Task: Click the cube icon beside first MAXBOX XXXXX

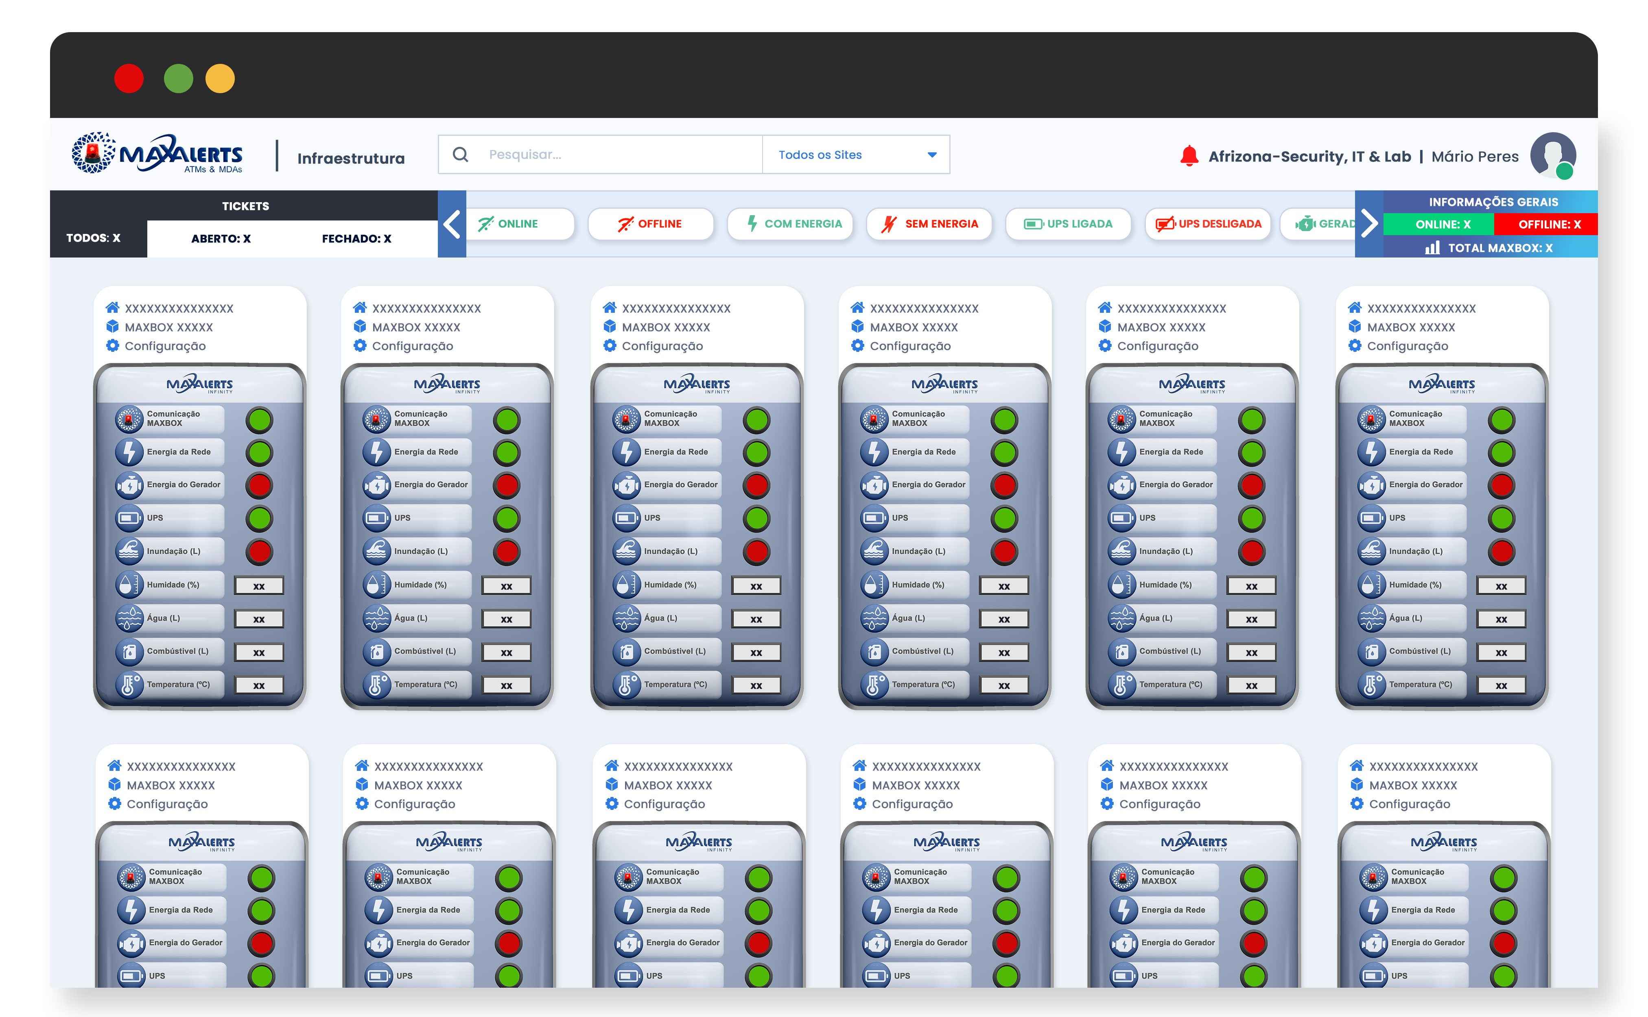Action: 112,327
